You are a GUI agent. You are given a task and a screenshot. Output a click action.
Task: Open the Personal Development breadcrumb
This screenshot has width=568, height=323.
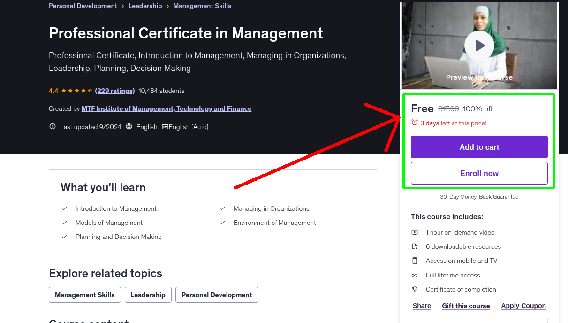[x=83, y=6]
